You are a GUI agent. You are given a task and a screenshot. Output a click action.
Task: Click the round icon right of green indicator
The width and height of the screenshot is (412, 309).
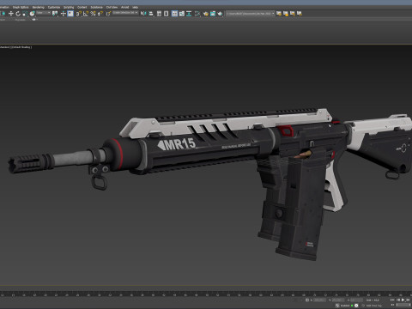pyautogui.click(x=356, y=306)
